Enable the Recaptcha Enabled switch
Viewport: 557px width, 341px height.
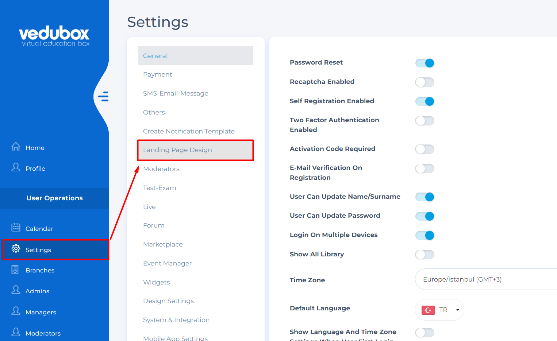click(x=425, y=82)
